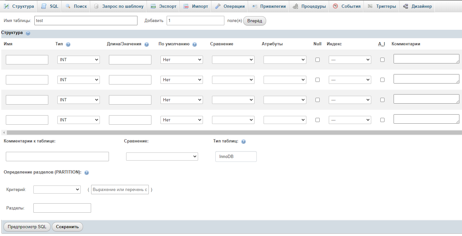Switch to the Экспорт tab

164,6
